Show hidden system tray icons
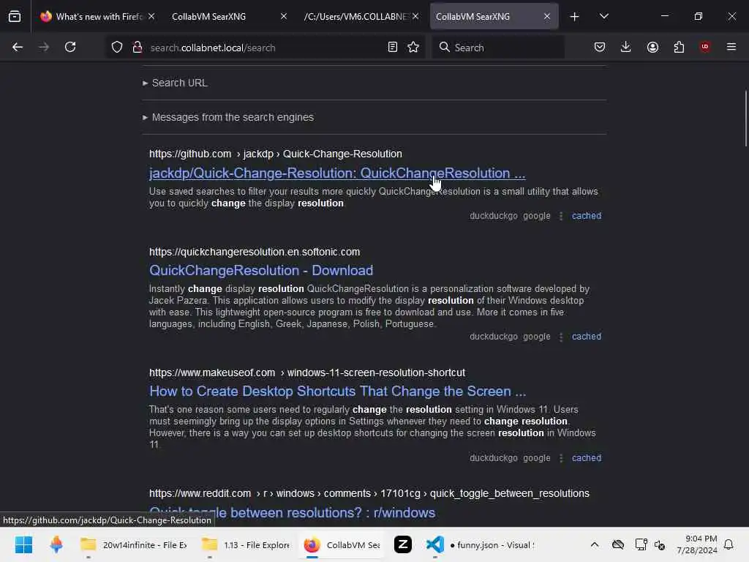The image size is (749, 562). point(595,544)
